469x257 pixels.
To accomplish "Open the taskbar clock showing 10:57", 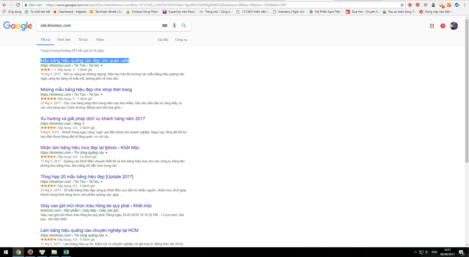I will click(448, 252).
